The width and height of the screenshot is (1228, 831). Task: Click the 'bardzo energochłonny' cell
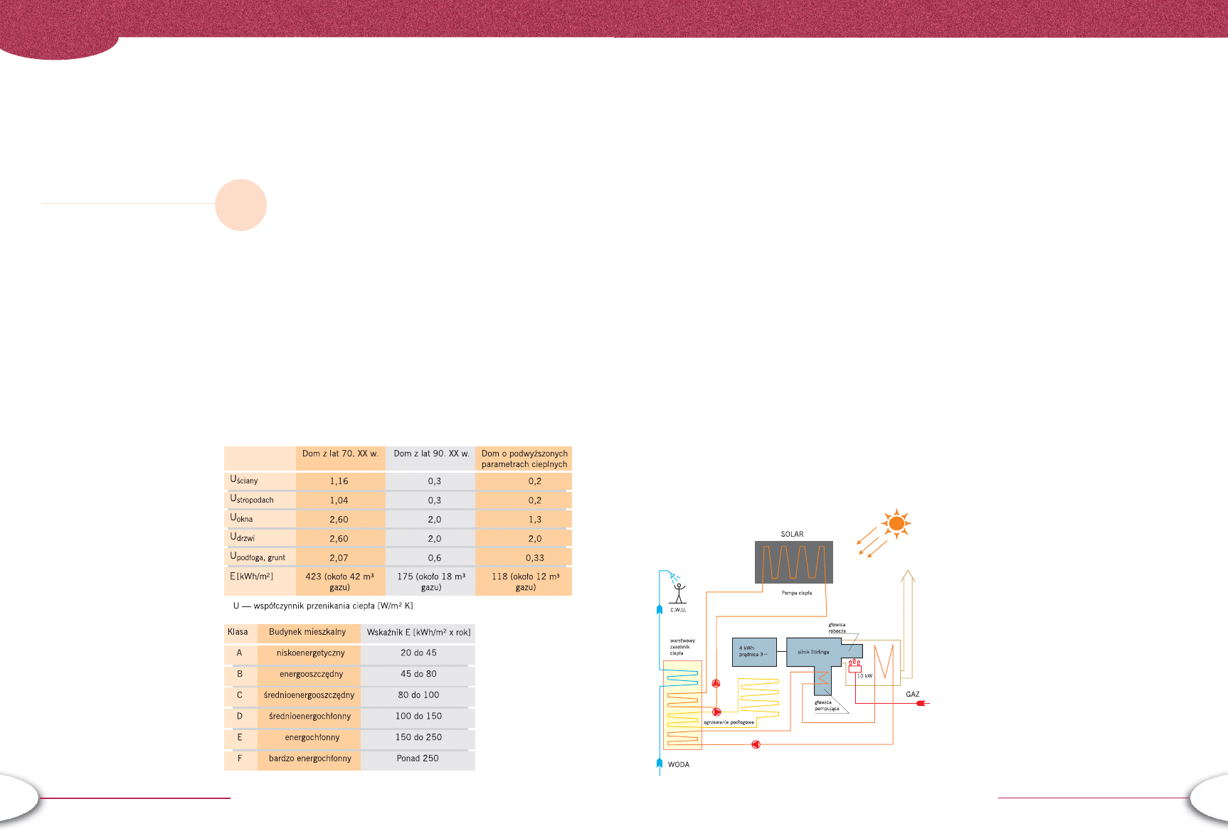coord(310,758)
